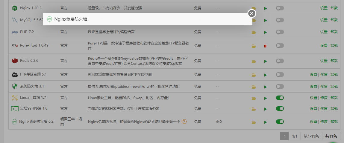Click 卸载 for 宝塔SSH终端 1.0
Screen dimensions: 344x143
[334, 108]
